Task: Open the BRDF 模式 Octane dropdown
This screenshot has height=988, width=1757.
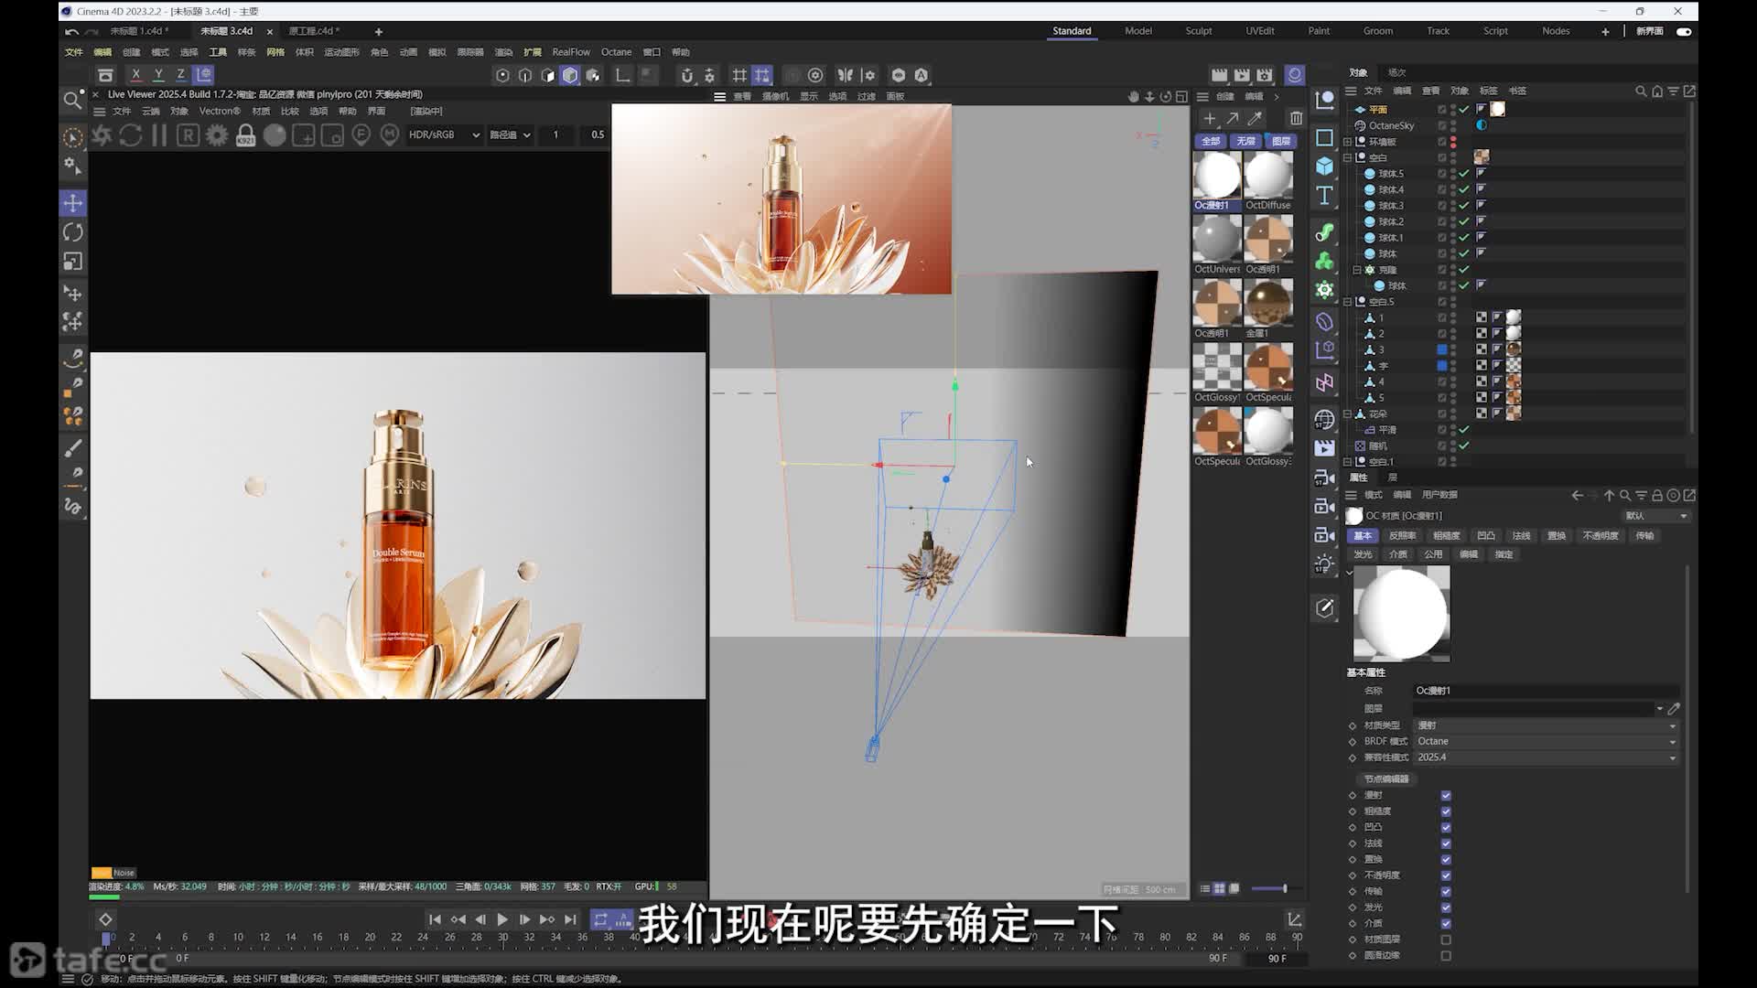Action: (1546, 741)
